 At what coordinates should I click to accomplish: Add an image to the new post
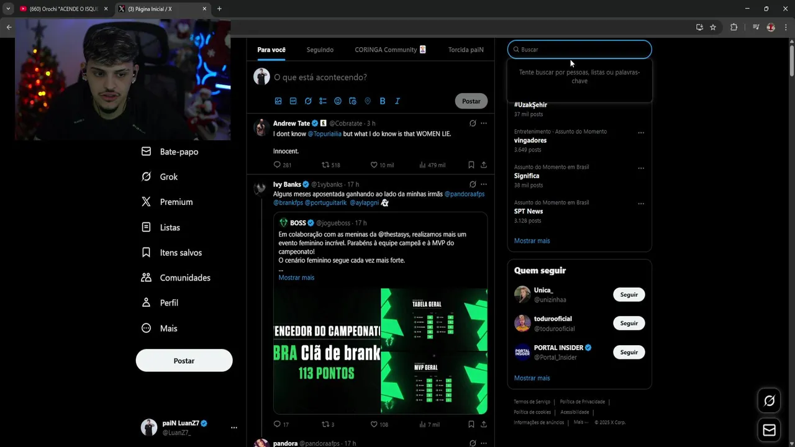[278, 101]
